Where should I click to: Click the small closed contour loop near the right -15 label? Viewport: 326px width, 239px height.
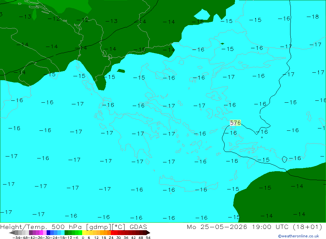pos(285,159)
